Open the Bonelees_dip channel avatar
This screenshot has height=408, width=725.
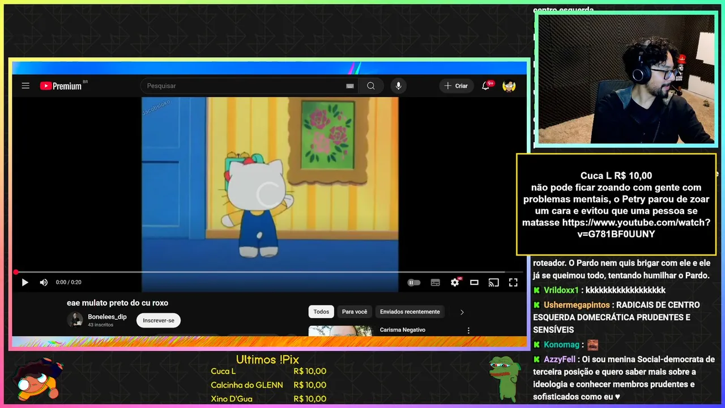[x=75, y=320]
